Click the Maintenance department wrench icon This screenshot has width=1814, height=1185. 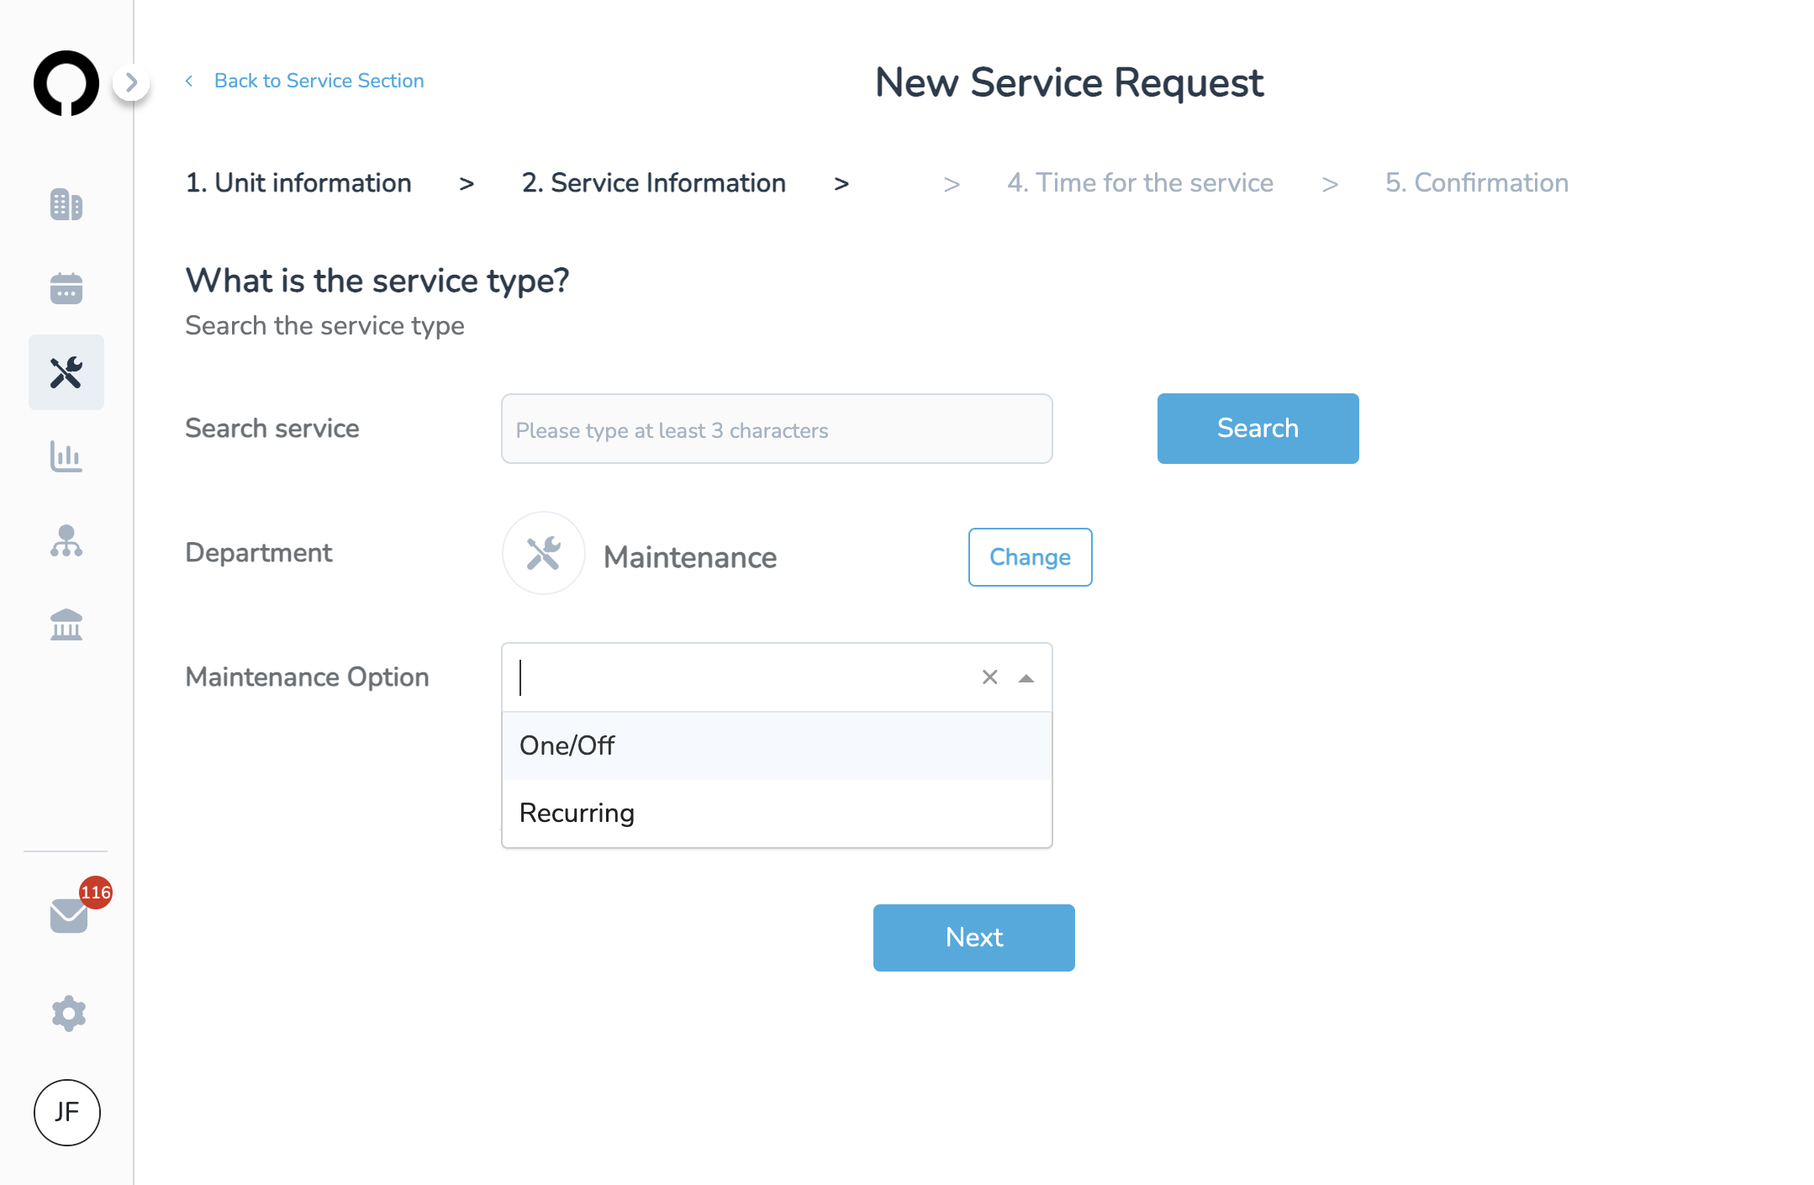543,553
